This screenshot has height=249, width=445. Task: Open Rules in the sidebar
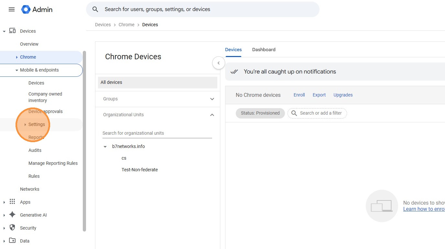34,176
